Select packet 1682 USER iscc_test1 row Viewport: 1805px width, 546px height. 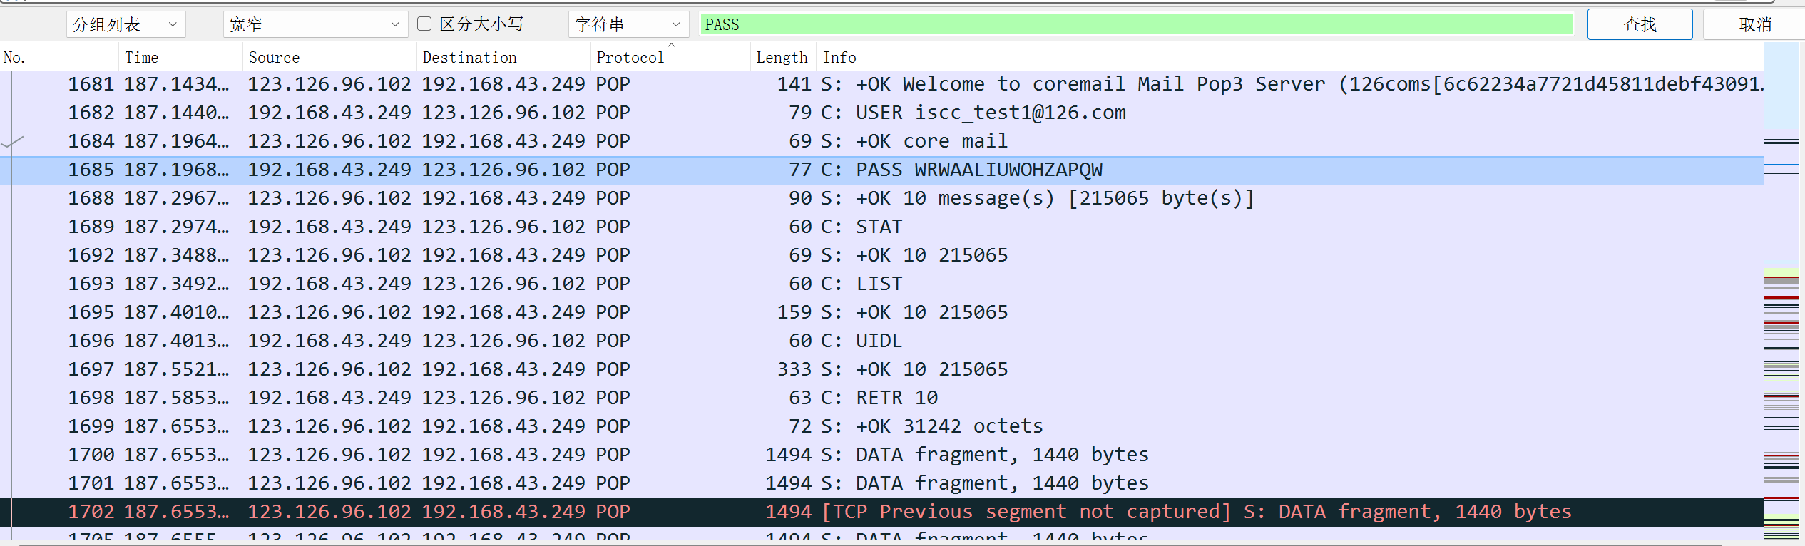pyautogui.click(x=881, y=113)
